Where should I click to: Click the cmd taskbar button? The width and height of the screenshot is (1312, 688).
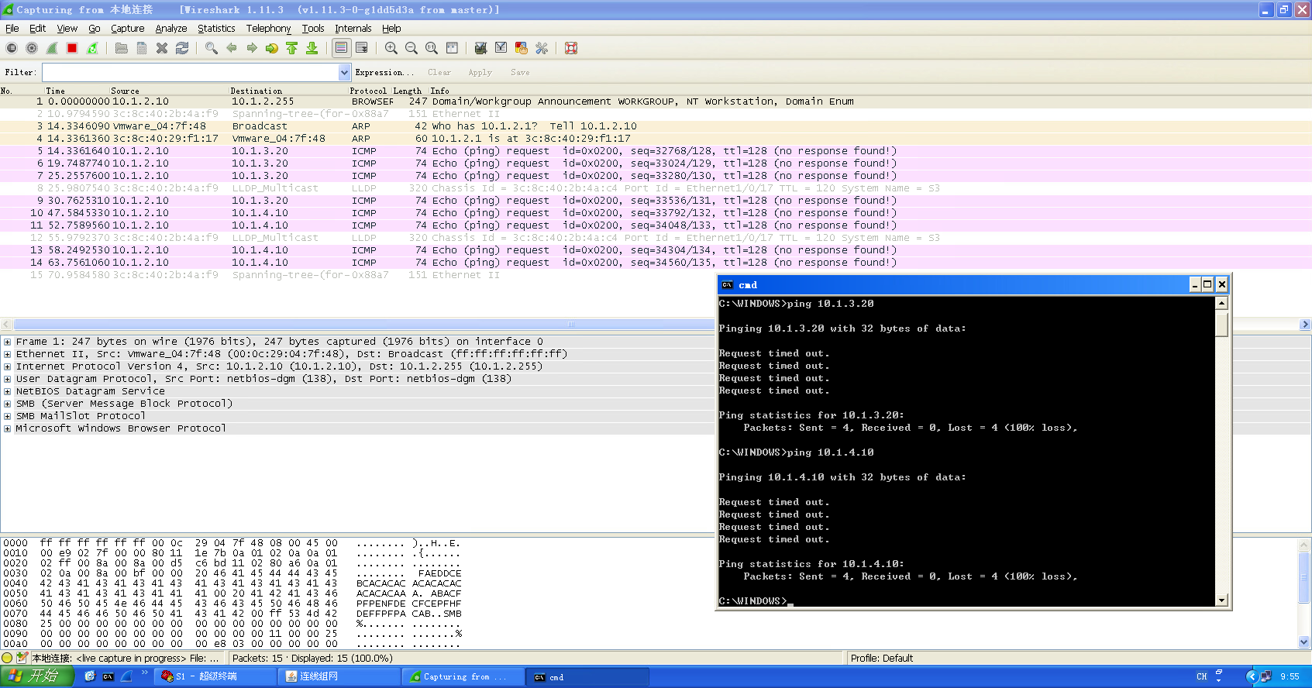(x=587, y=676)
